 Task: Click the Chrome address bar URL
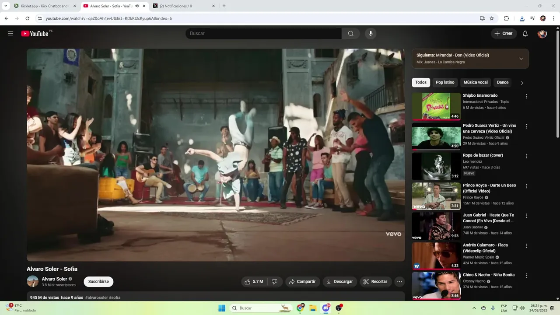[x=108, y=18]
